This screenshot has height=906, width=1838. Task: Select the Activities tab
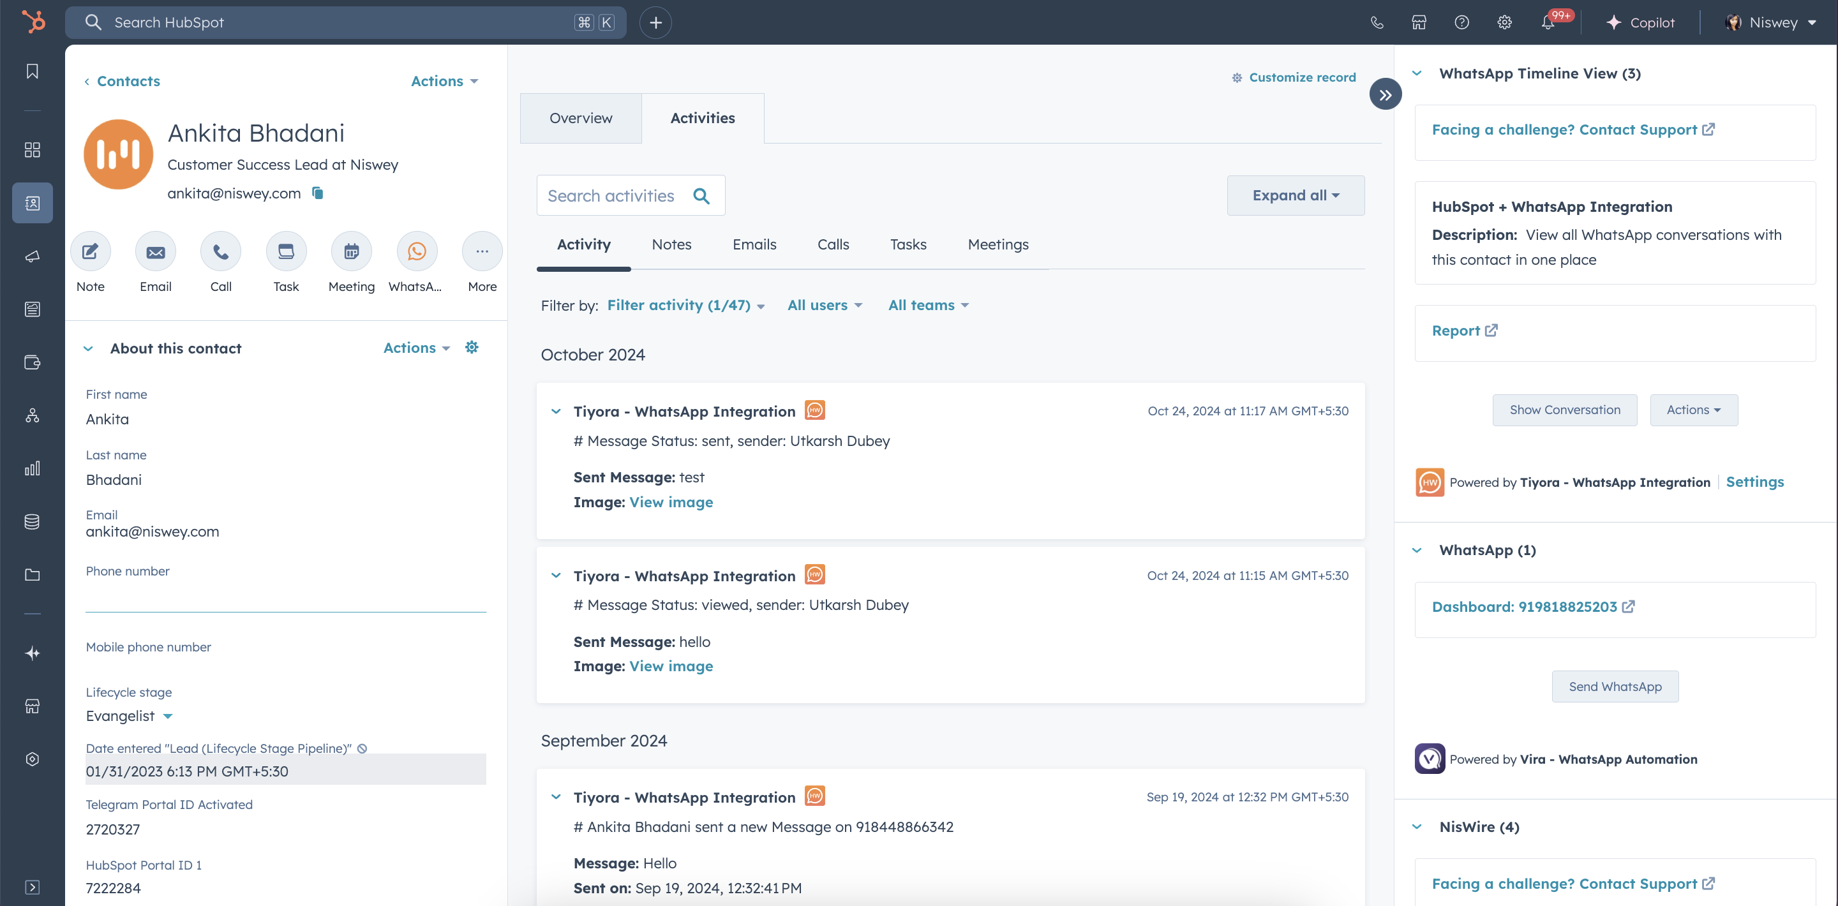[x=702, y=117]
